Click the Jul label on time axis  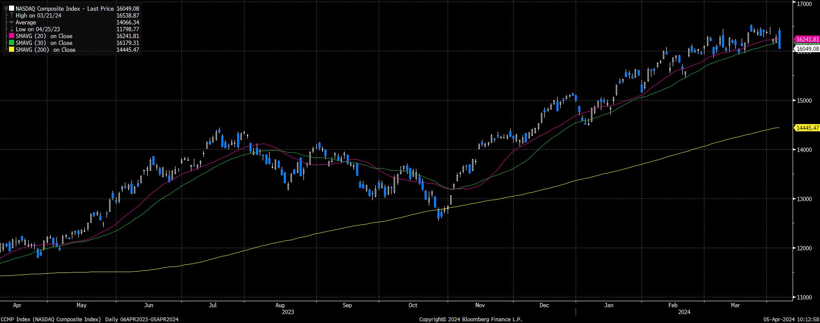tap(213, 305)
